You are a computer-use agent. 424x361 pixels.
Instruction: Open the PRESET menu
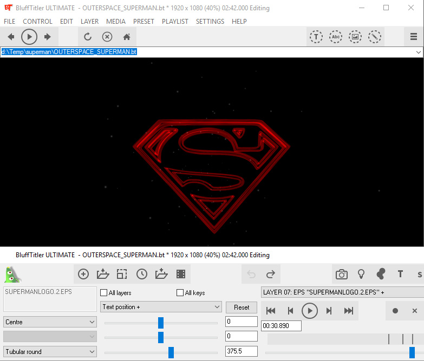pyautogui.click(x=143, y=21)
